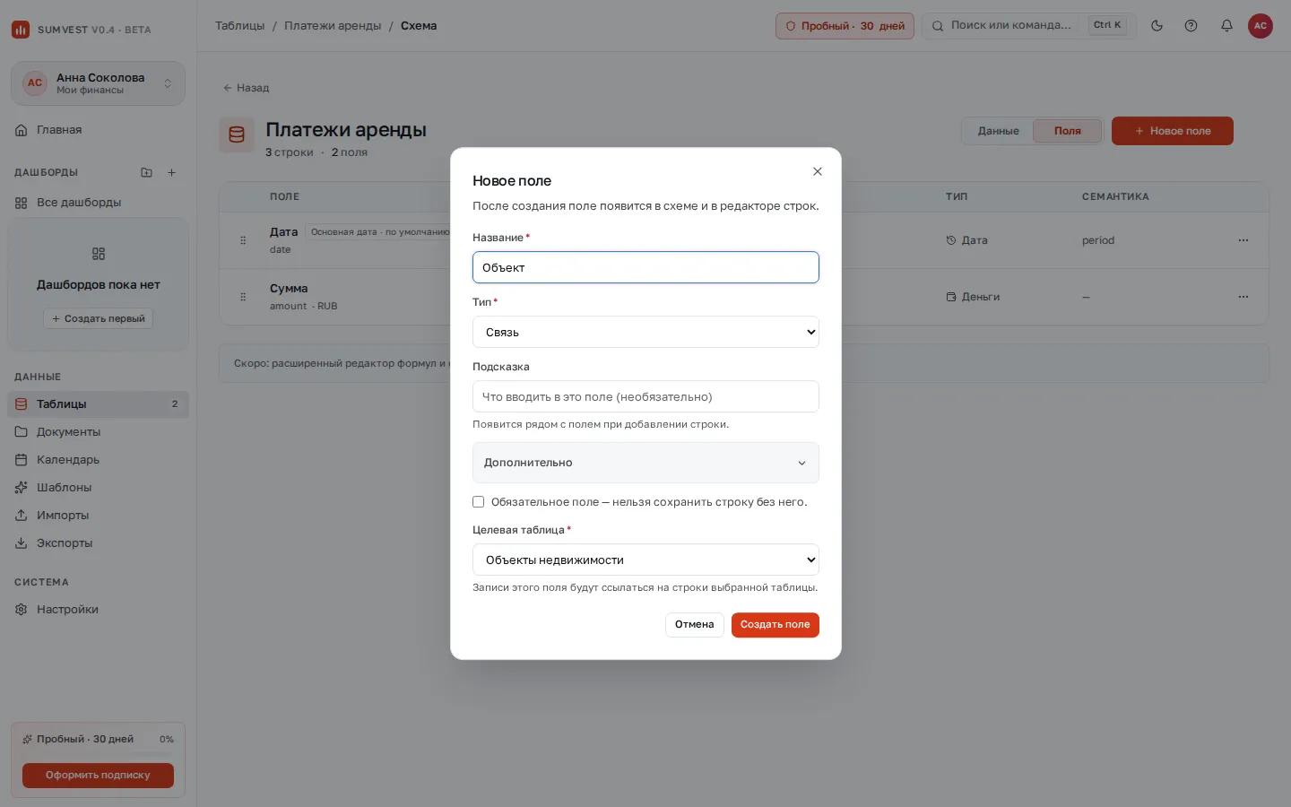Open Целевая таблица dropdown

pos(645,560)
